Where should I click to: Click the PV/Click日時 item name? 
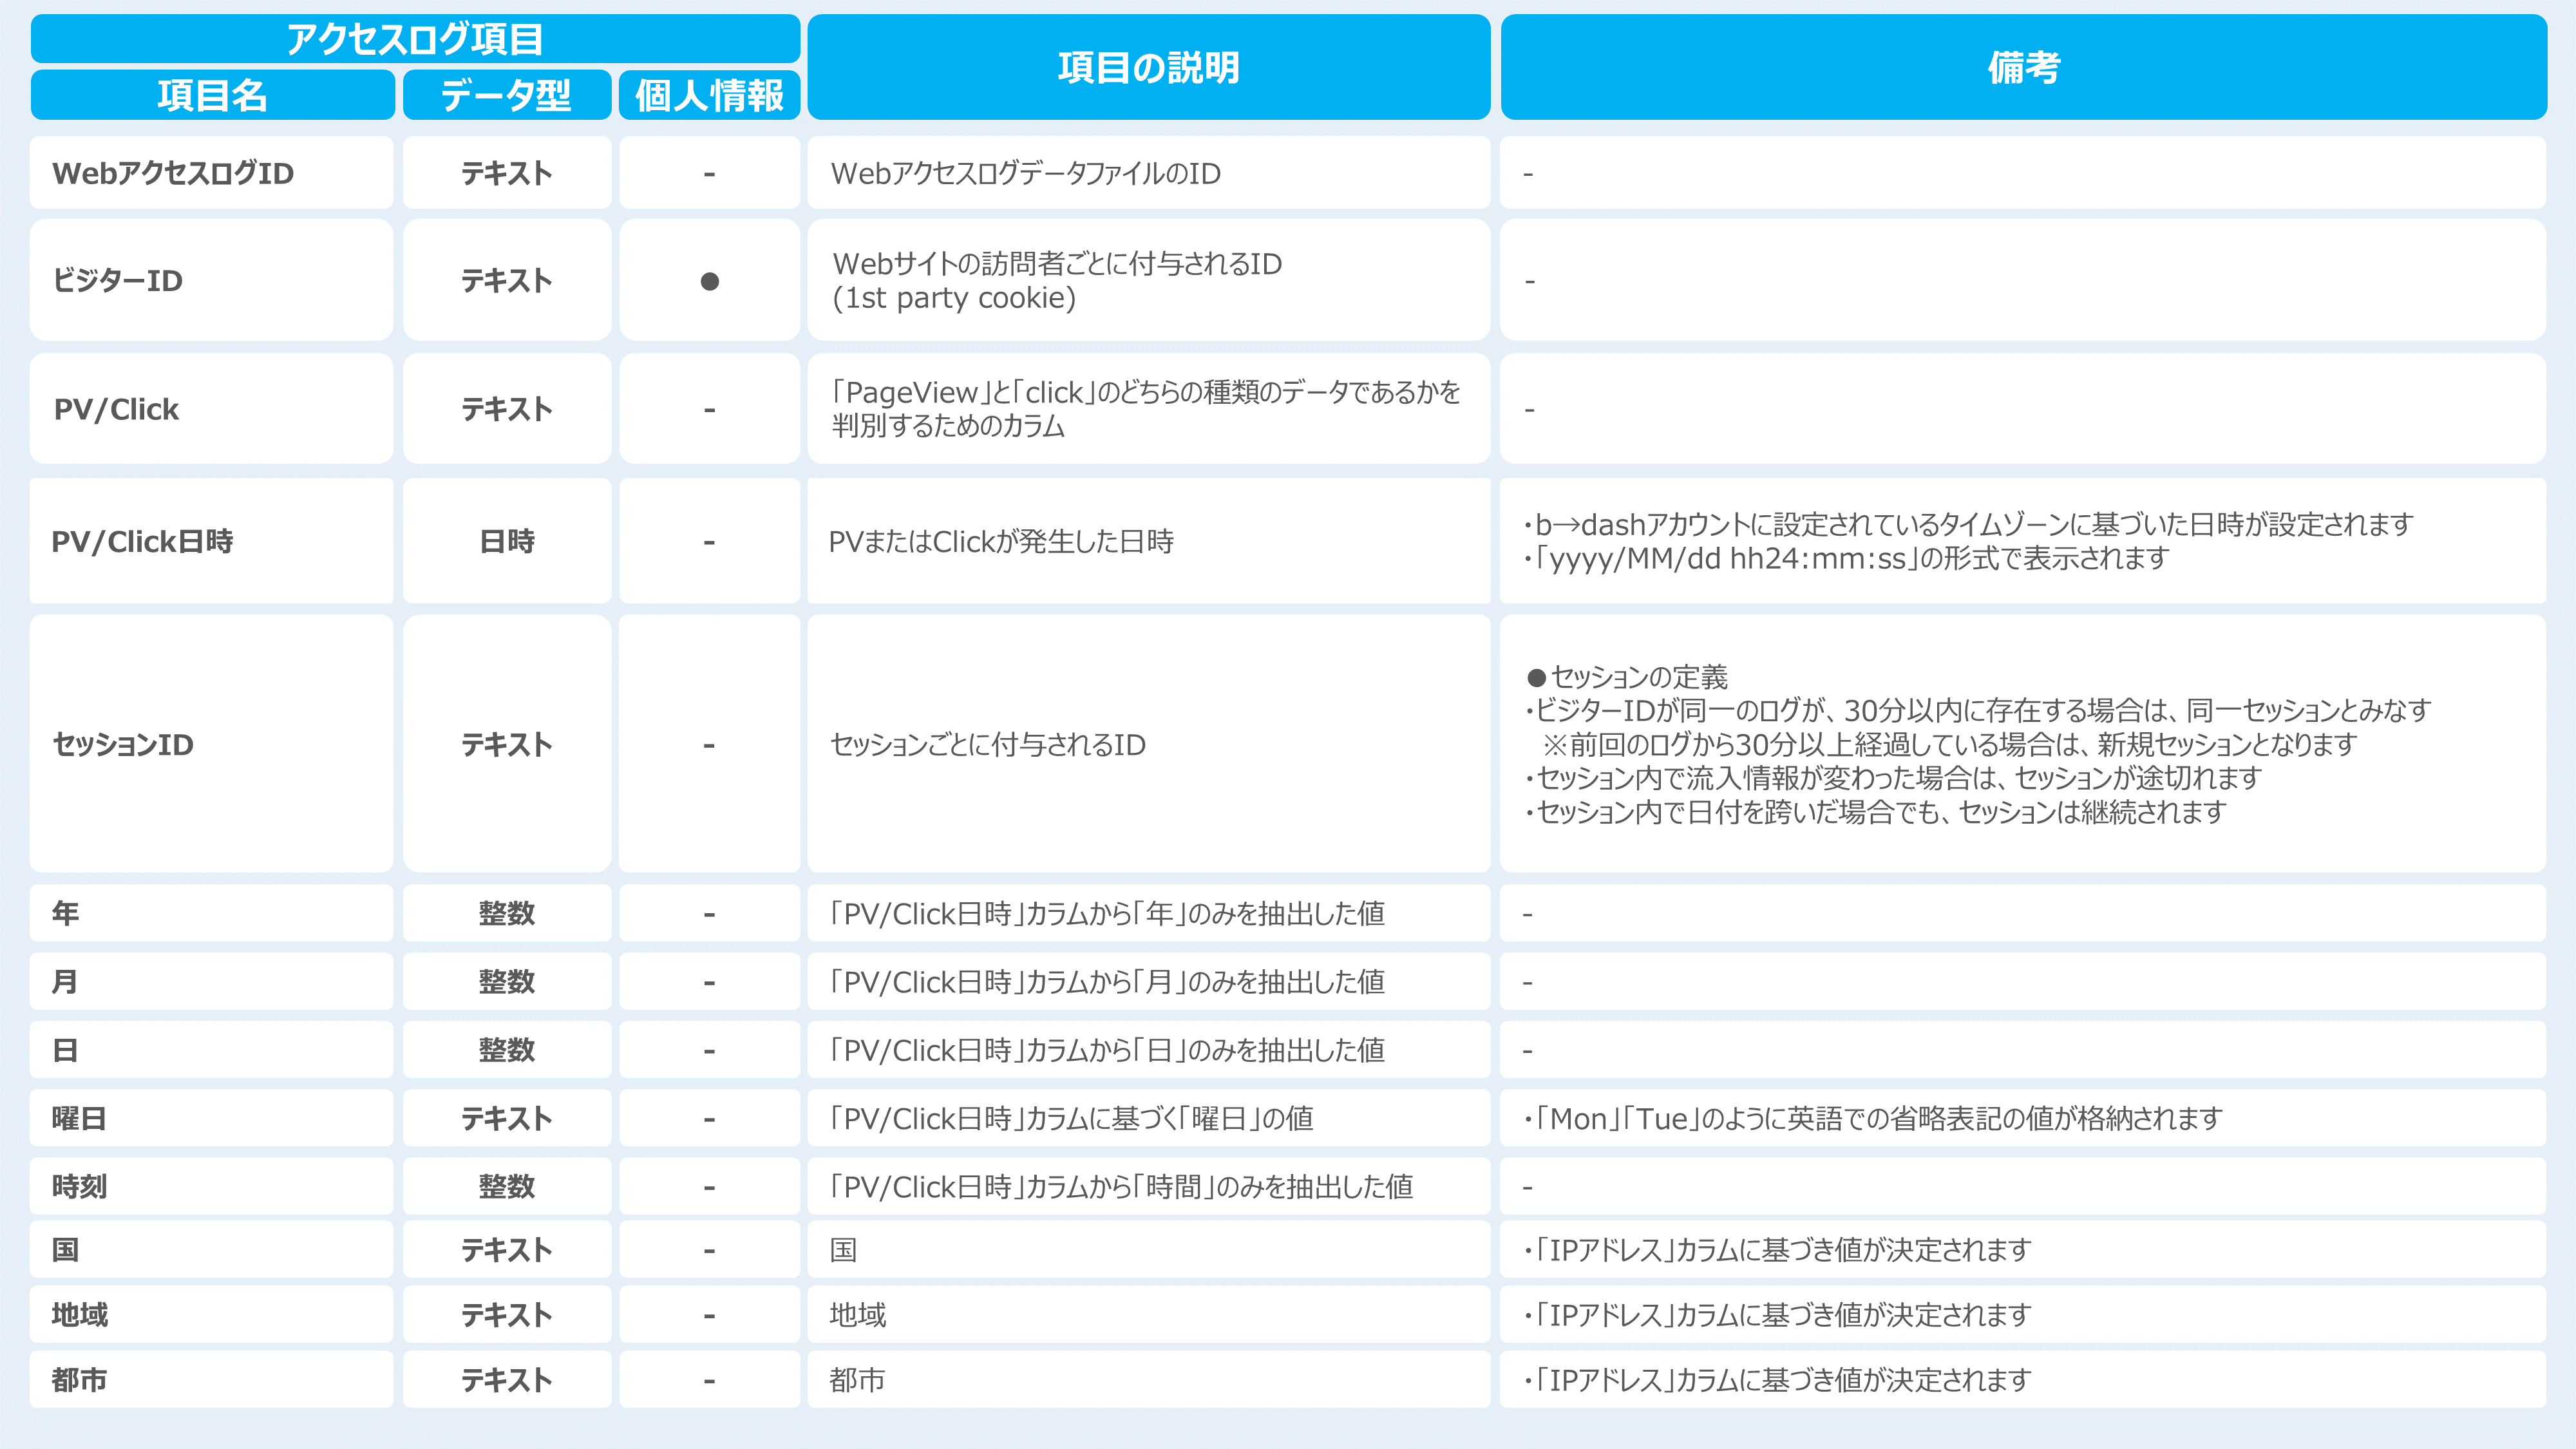pyautogui.click(x=142, y=541)
